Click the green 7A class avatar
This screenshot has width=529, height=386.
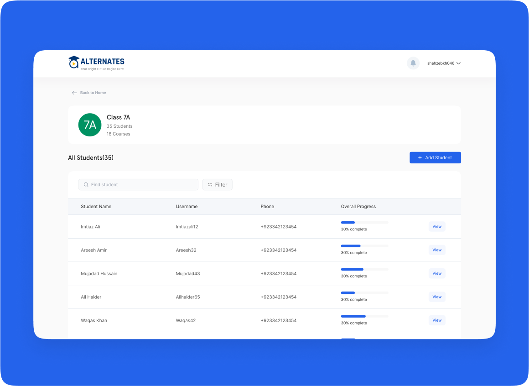pyautogui.click(x=90, y=125)
